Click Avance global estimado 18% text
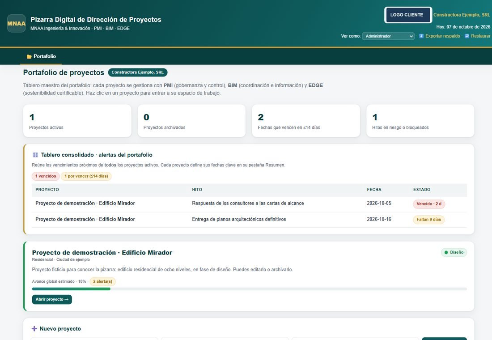 click(59, 281)
